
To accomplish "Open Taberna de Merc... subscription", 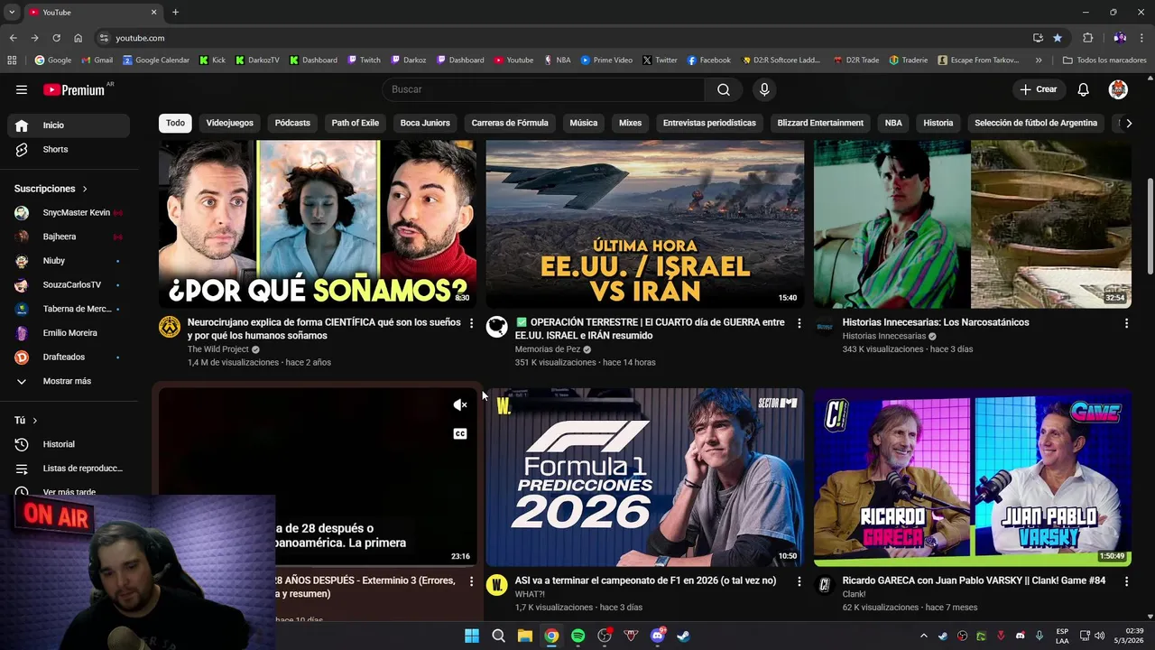I will click(x=69, y=309).
